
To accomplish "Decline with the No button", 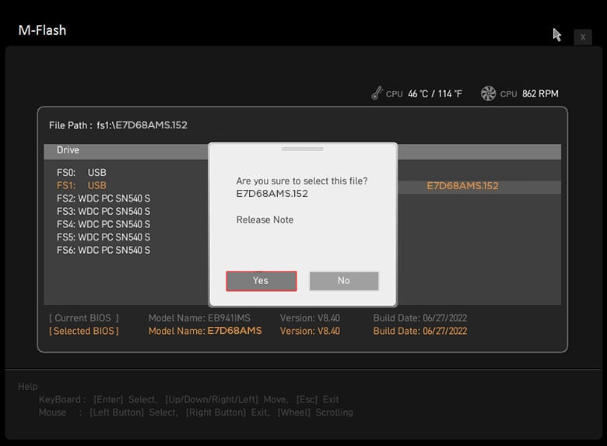I will [344, 281].
